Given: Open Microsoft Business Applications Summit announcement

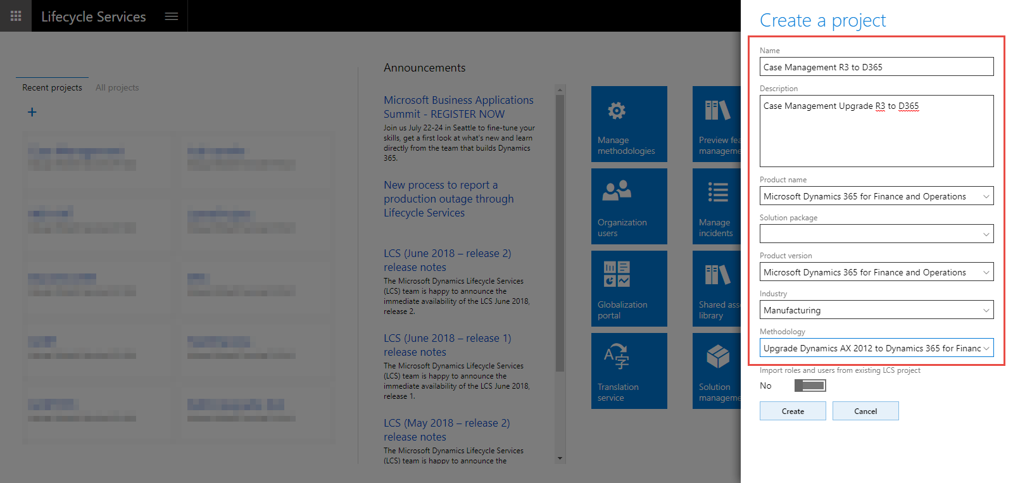Looking at the screenshot, I should [x=458, y=107].
